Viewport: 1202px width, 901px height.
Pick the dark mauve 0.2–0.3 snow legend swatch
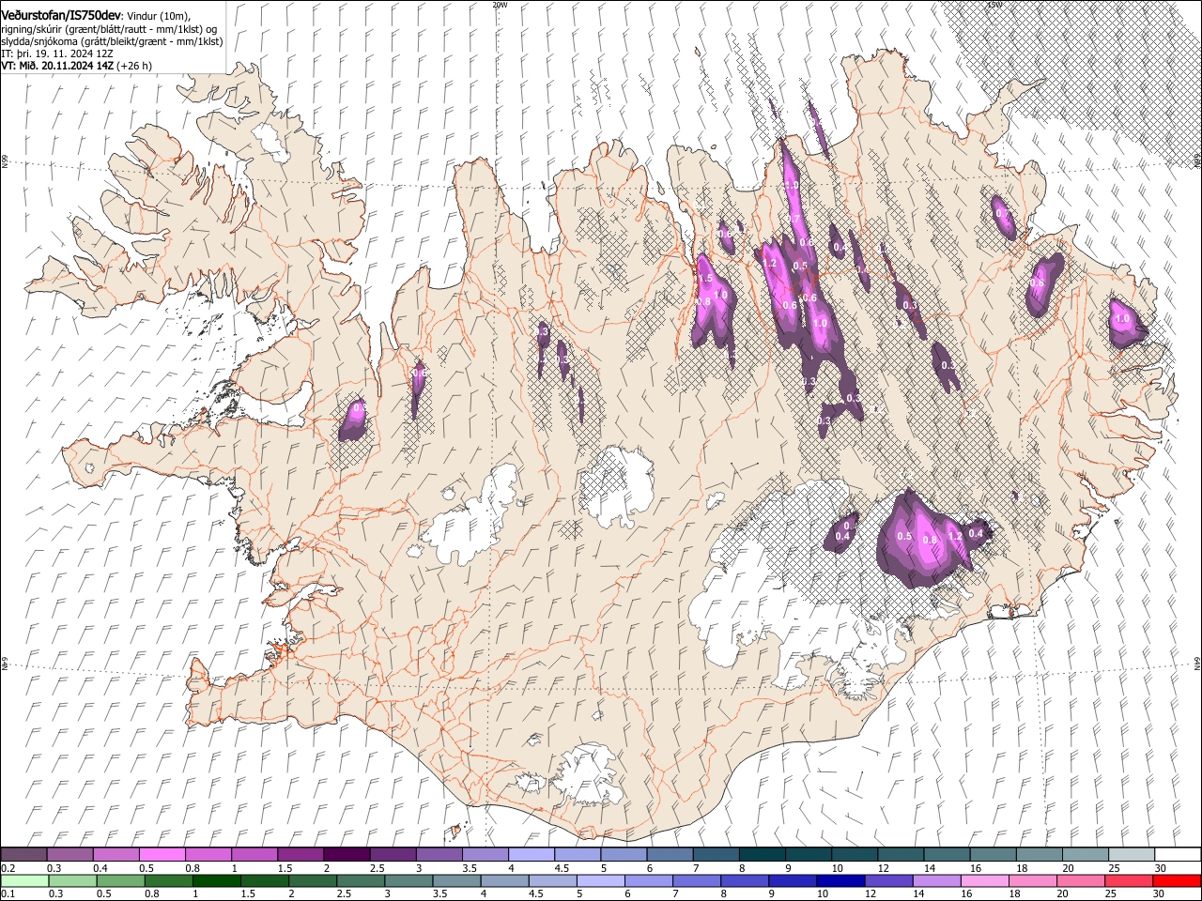point(24,855)
